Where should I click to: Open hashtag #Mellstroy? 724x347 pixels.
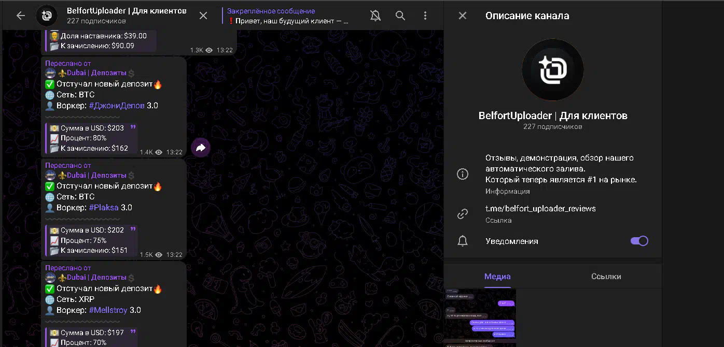click(108, 310)
